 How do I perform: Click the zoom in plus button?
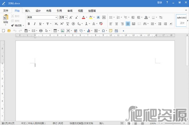pyautogui.click(x=184, y=123)
